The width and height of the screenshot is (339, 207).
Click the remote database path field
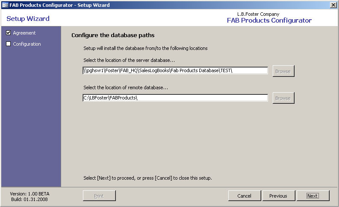175,98
